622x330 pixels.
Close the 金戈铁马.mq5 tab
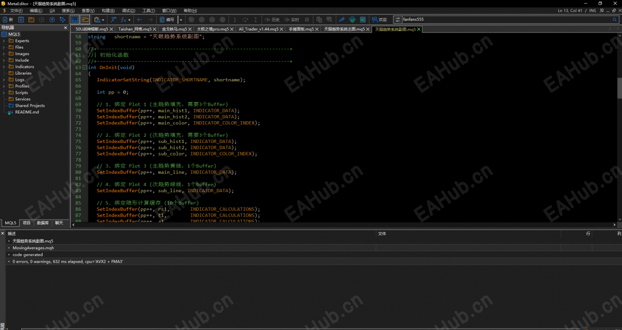tap(190, 30)
